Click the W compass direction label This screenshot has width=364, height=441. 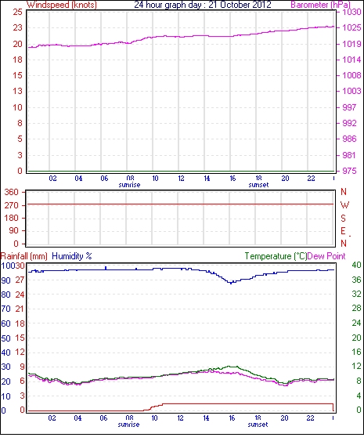[x=344, y=205]
